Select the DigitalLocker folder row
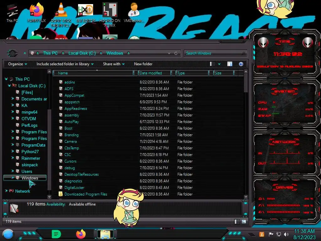Image resolution: width=321 pixels, height=241 pixels. (x=148, y=188)
